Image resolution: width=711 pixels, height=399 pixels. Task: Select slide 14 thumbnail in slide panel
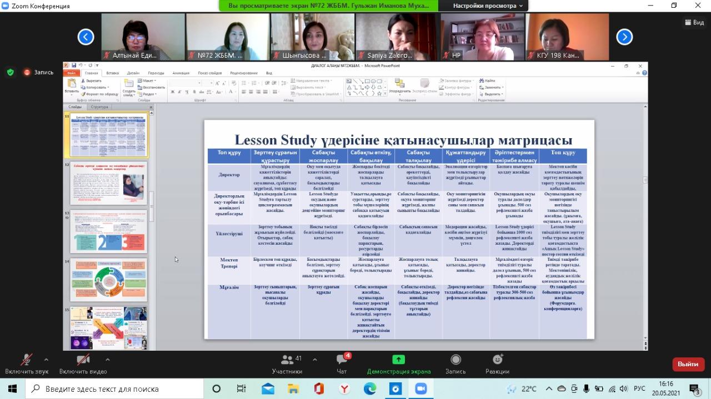(x=108, y=280)
